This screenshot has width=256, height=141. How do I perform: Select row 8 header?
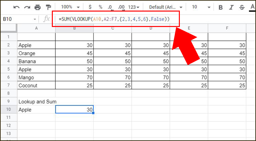pyautogui.click(x=9, y=93)
